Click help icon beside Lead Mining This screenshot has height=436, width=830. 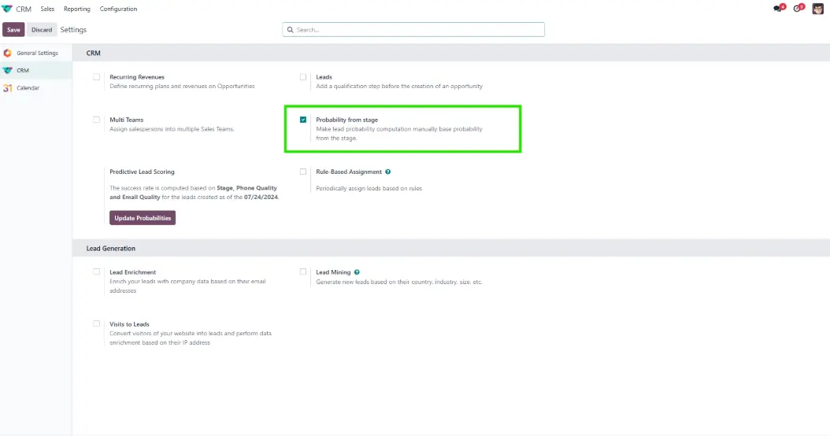click(357, 272)
